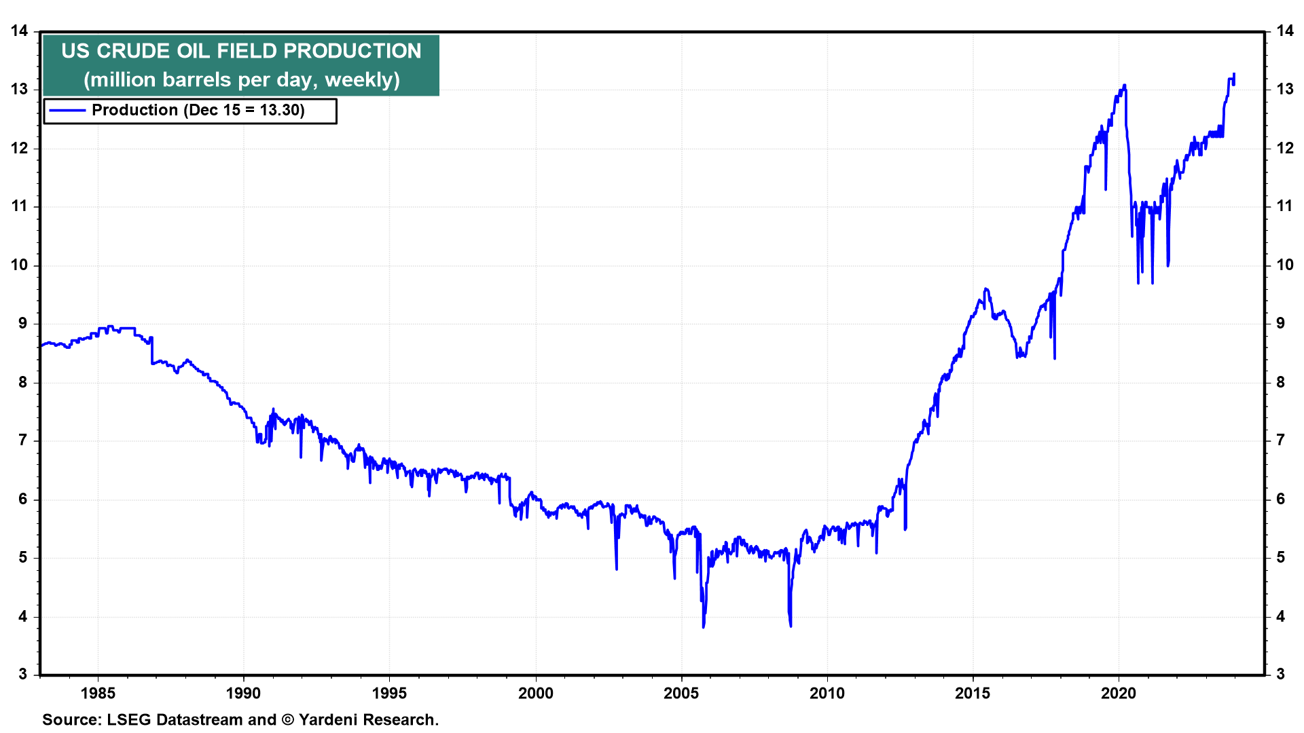Screen dimensions: 1304x733
Task: Click the Source: LSEG Datastream text
Action: [143, 719]
